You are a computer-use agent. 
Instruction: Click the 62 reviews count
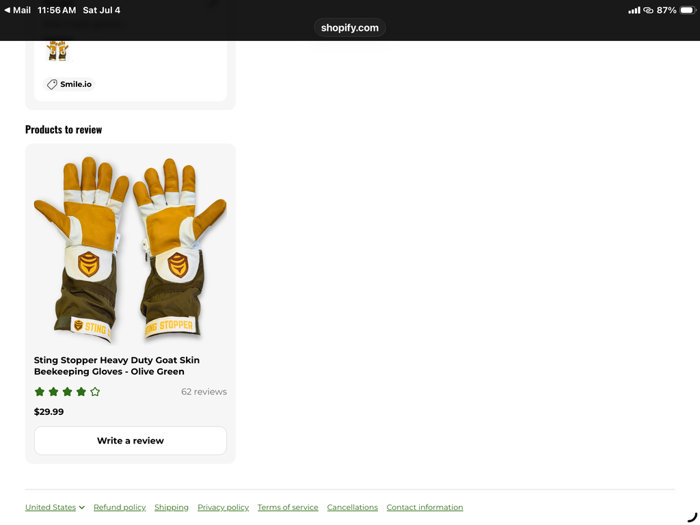[204, 392]
